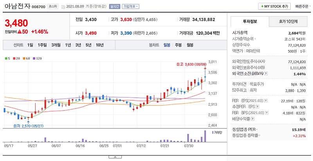Click the 최저 2,570 (05/27) chart marker
The image size is (313, 161).
click(28, 126)
